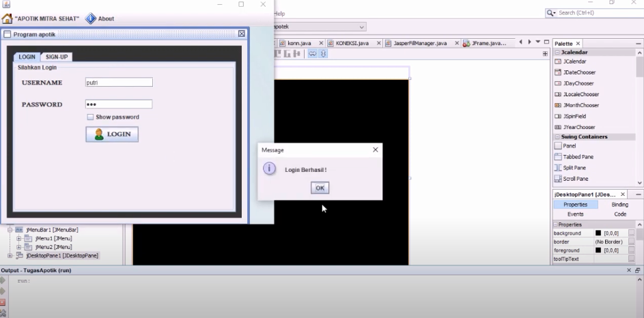Collapse the Jcalendar palette category
The width and height of the screenshot is (644, 318).
click(557, 53)
